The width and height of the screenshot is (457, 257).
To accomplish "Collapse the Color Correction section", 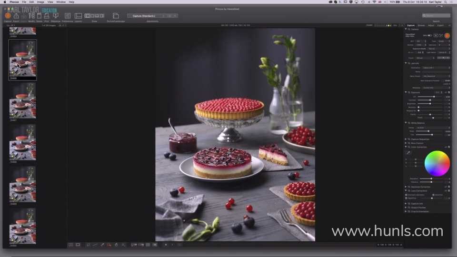I will tap(406, 147).
